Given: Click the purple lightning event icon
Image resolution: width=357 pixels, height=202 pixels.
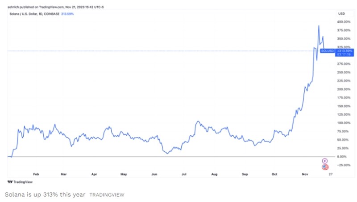Looking at the screenshot, I should [x=325, y=160].
